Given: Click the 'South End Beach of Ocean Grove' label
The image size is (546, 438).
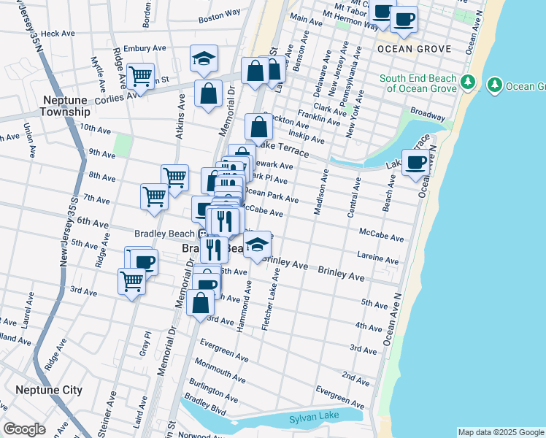Looking at the screenshot, I should pos(418,83).
